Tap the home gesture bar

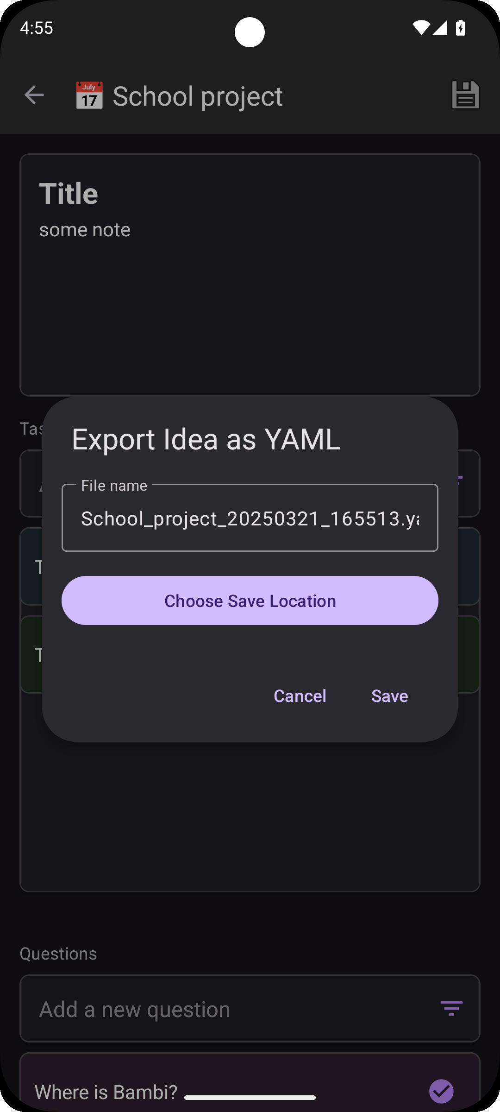pyautogui.click(x=250, y=1098)
